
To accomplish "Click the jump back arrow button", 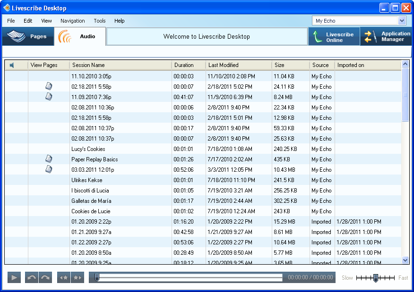I will pyautogui.click(x=32, y=278).
